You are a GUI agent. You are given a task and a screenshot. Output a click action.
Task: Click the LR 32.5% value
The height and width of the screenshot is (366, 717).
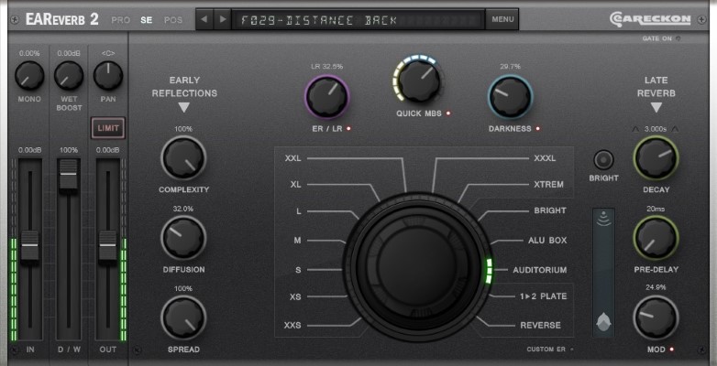tap(326, 67)
